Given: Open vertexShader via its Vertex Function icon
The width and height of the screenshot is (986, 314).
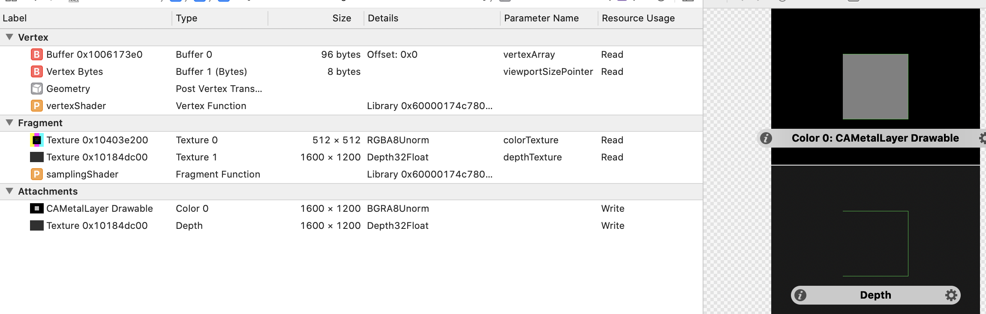Looking at the screenshot, I should (x=36, y=106).
